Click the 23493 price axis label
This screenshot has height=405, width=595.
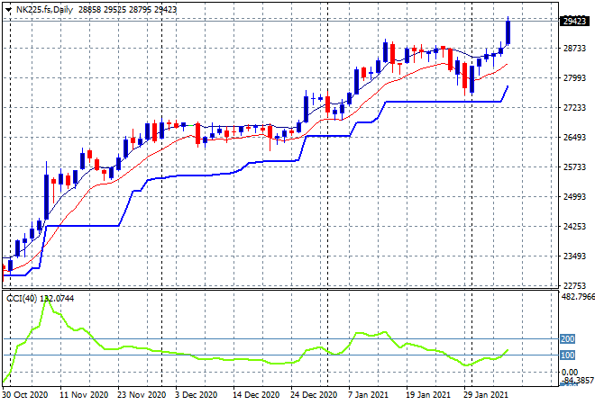pyautogui.click(x=574, y=256)
